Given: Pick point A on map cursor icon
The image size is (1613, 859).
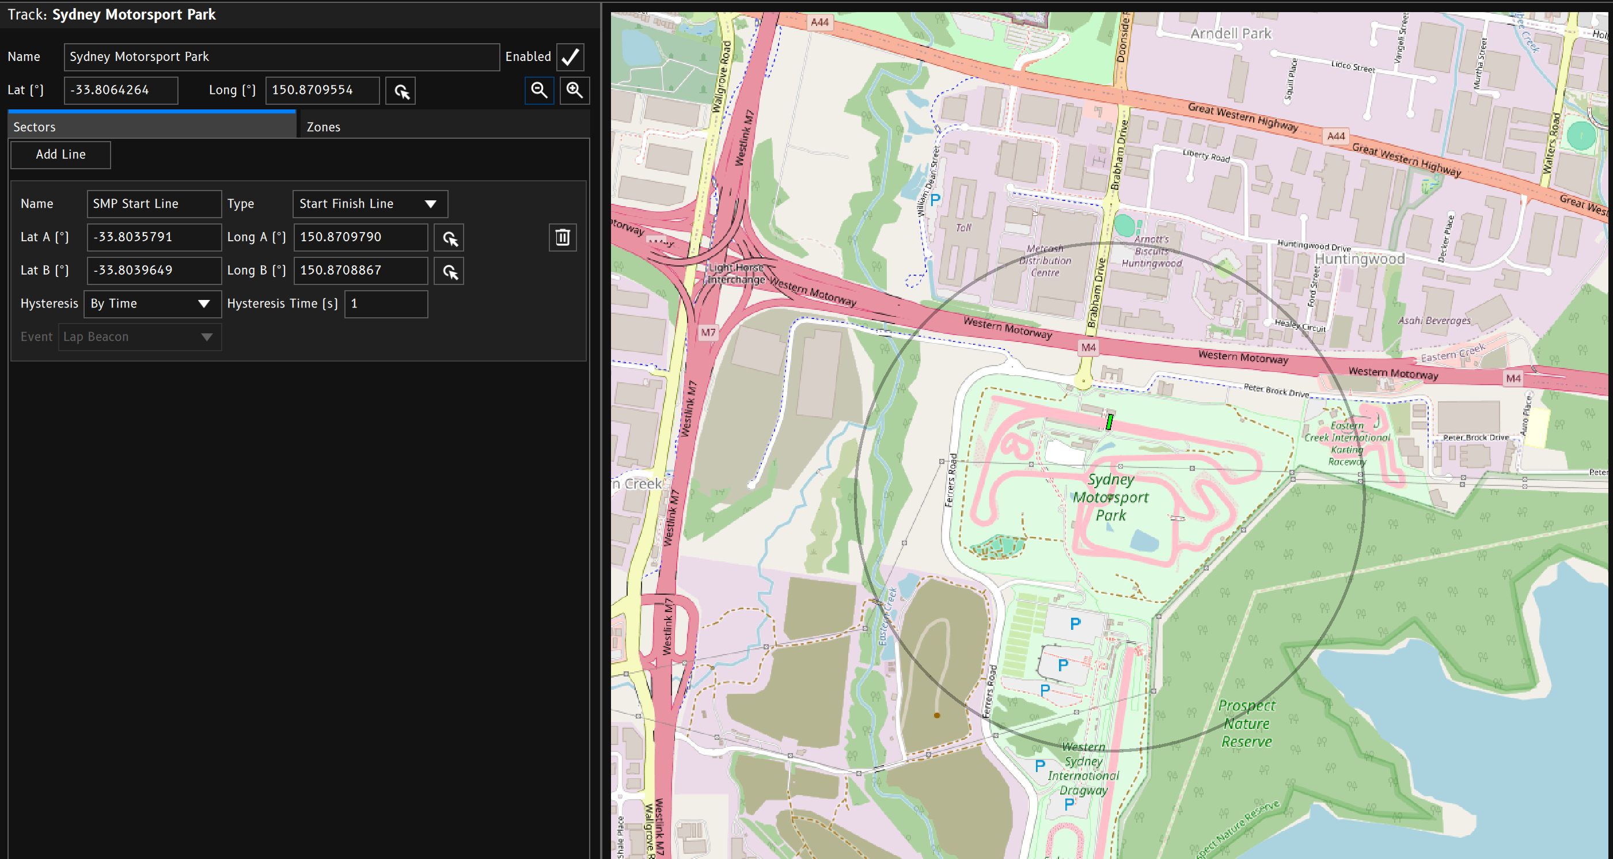Looking at the screenshot, I should tap(449, 238).
